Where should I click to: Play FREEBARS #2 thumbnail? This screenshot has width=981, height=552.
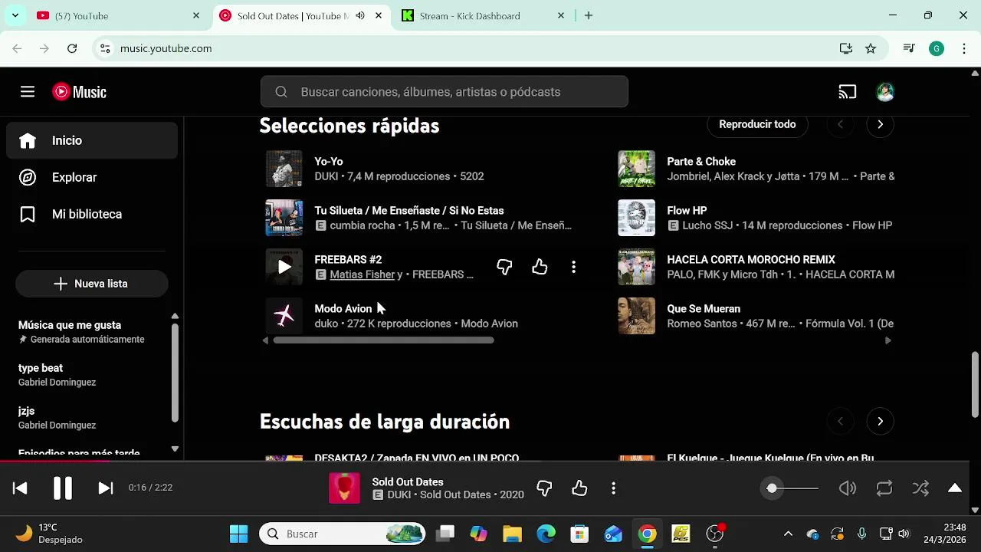click(x=284, y=267)
